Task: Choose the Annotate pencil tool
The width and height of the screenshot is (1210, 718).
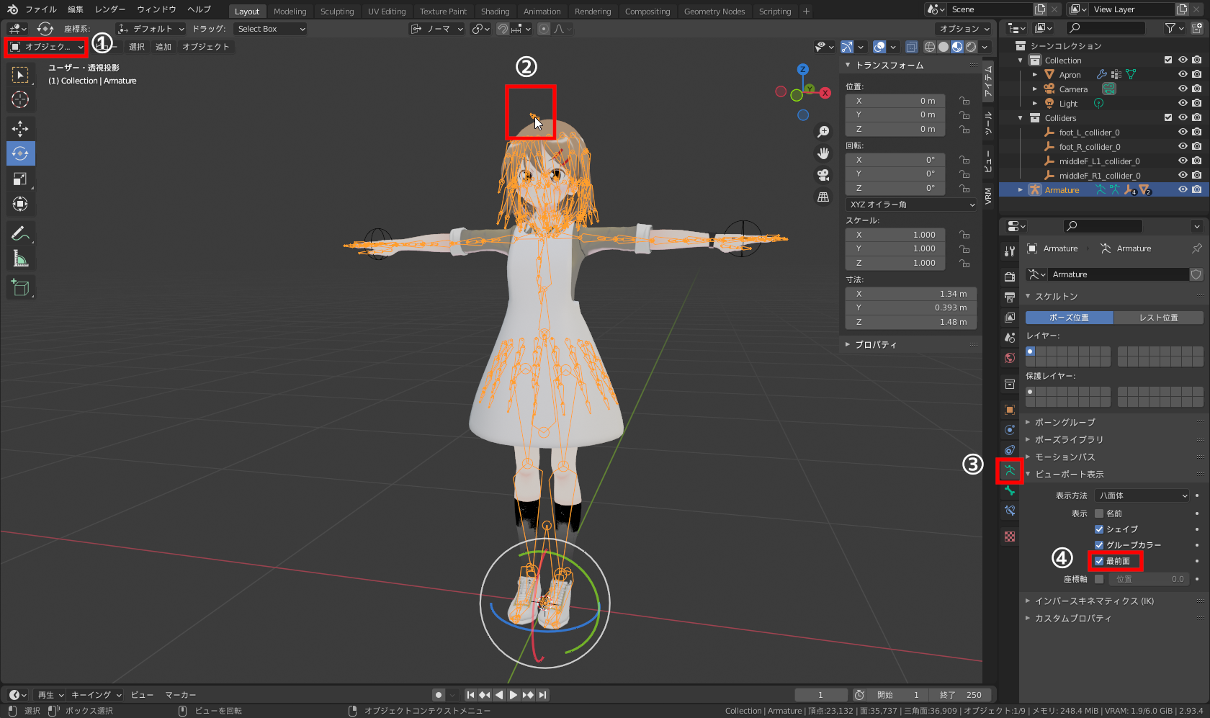Action: [x=20, y=233]
